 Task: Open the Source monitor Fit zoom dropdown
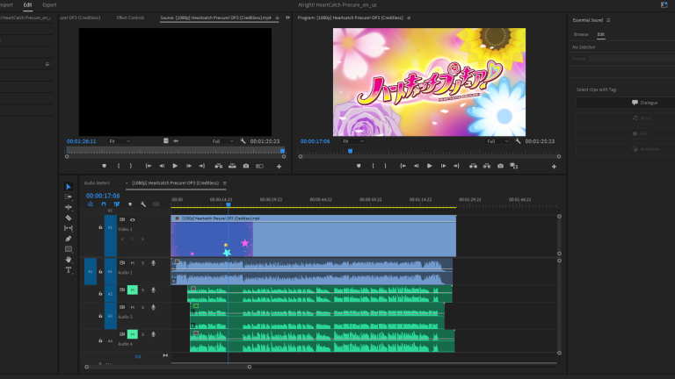(x=119, y=140)
